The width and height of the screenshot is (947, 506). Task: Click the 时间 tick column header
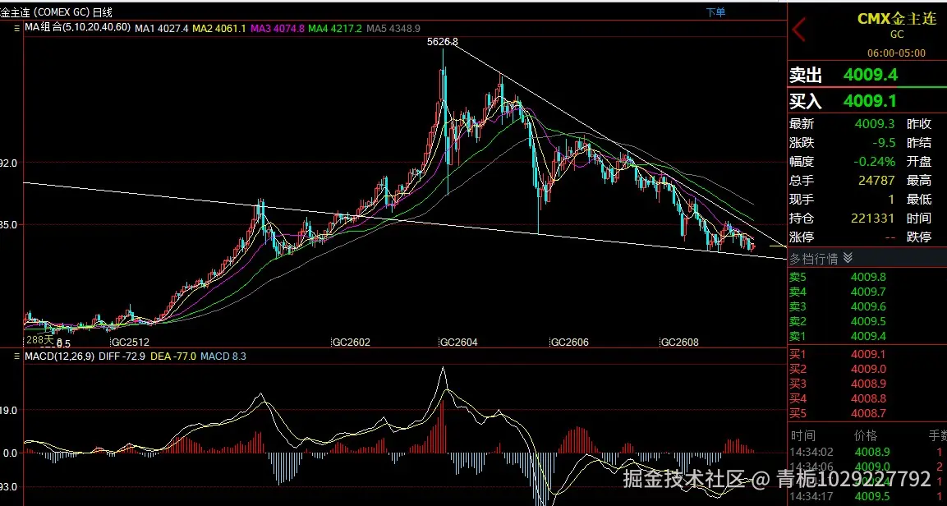tap(802, 435)
